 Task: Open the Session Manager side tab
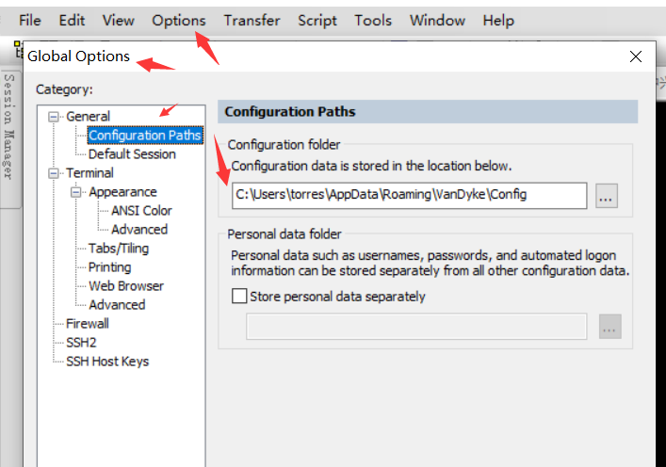point(10,126)
